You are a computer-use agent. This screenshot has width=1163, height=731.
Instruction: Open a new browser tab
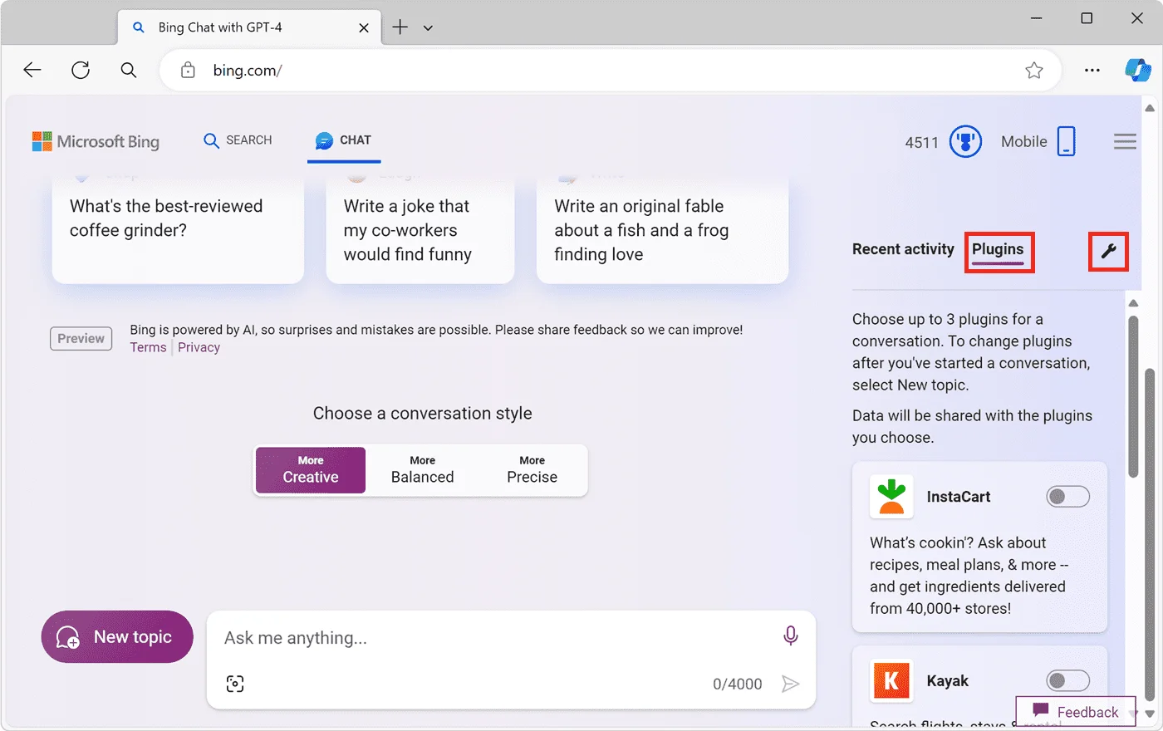coord(400,27)
